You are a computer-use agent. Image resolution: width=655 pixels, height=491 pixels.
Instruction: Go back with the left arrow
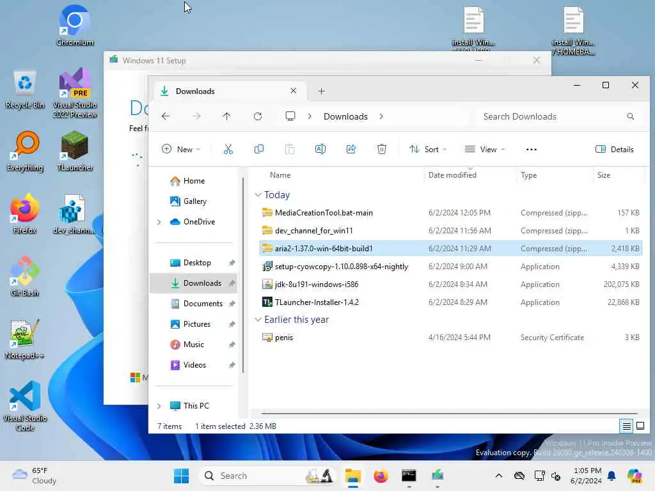[166, 116]
